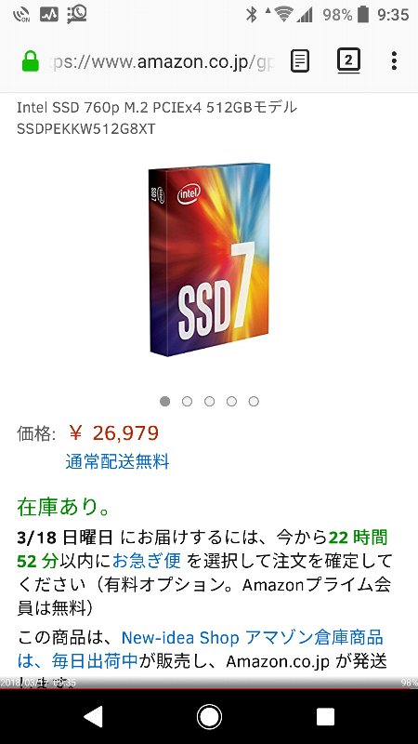The image size is (418, 744).
Task: Tap the Android home circle button
Action: pyautogui.click(x=209, y=717)
